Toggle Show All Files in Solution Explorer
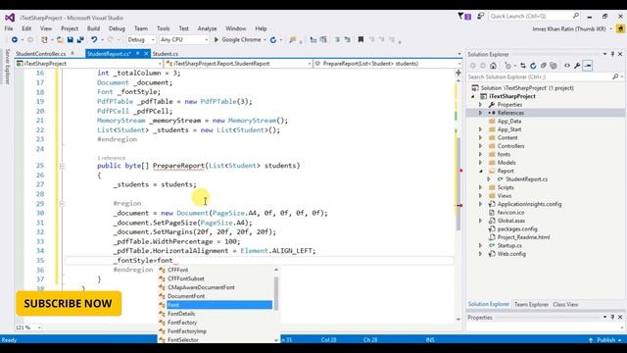 (554, 66)
